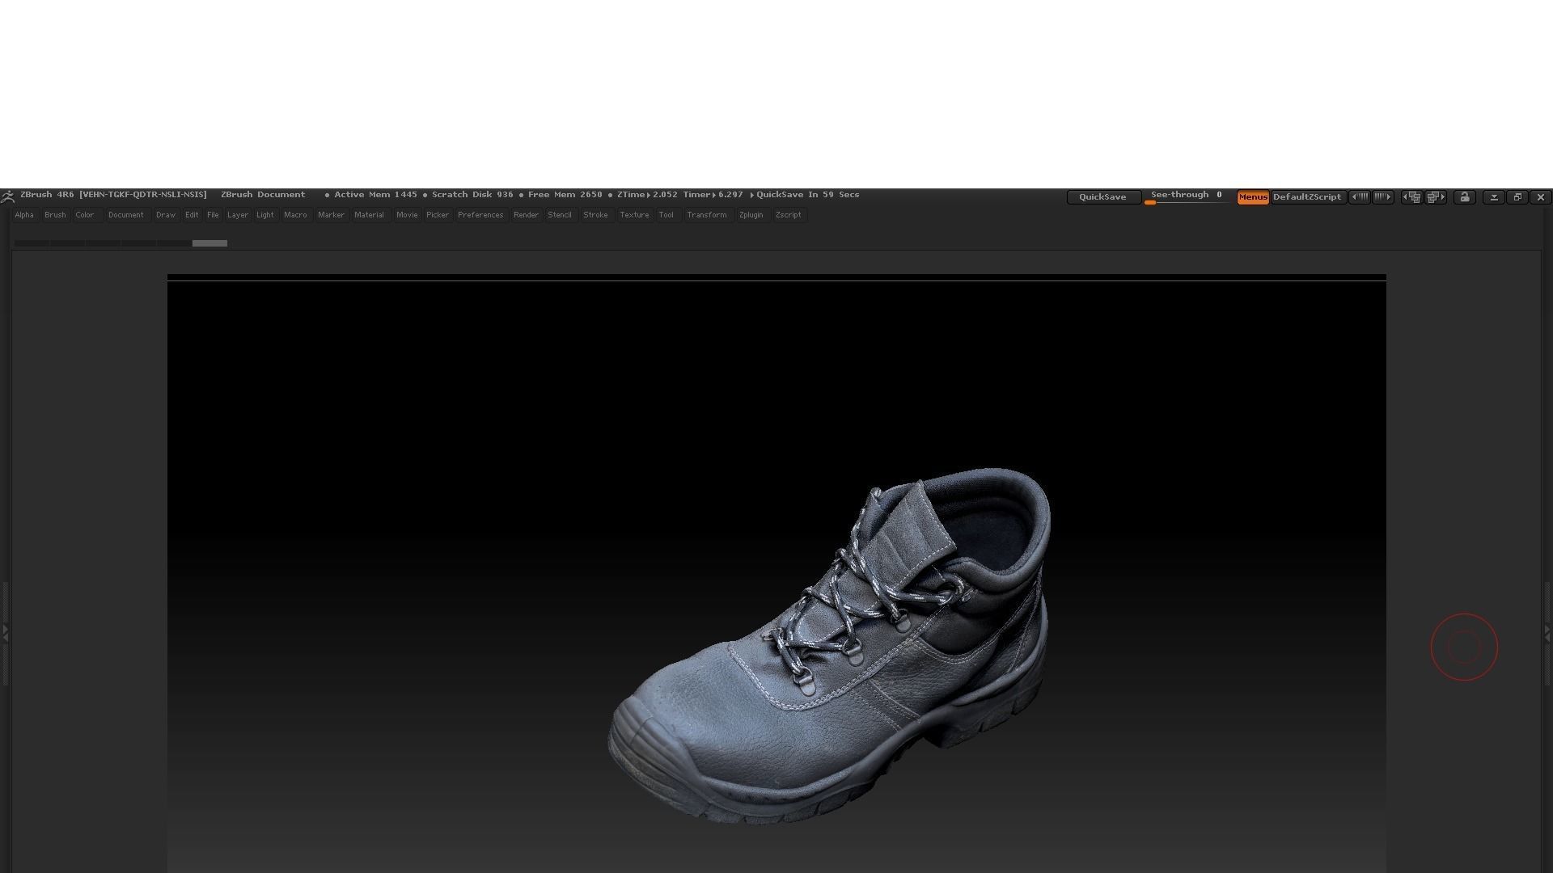Click the ZBrush logo icon in the title bar
Viewport: 1553px width, 873px height.
7,196
